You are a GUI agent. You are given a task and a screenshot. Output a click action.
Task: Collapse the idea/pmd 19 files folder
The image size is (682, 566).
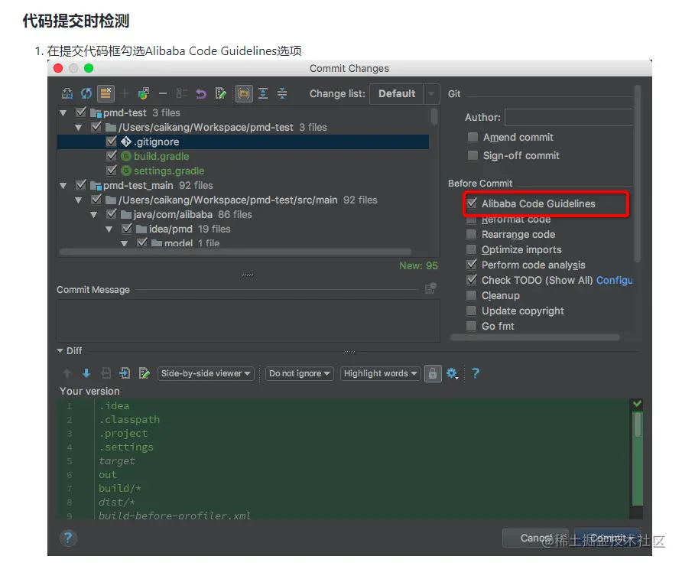click(x=109, y=229)
